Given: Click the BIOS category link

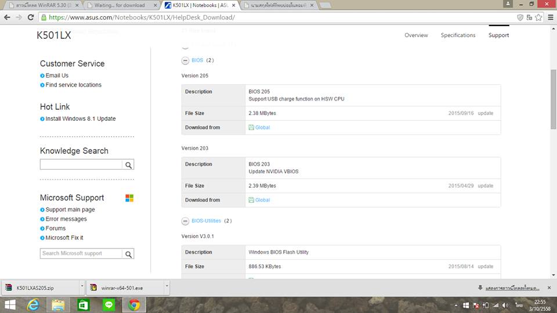Looking at the screenshot, I should [197, 60].
